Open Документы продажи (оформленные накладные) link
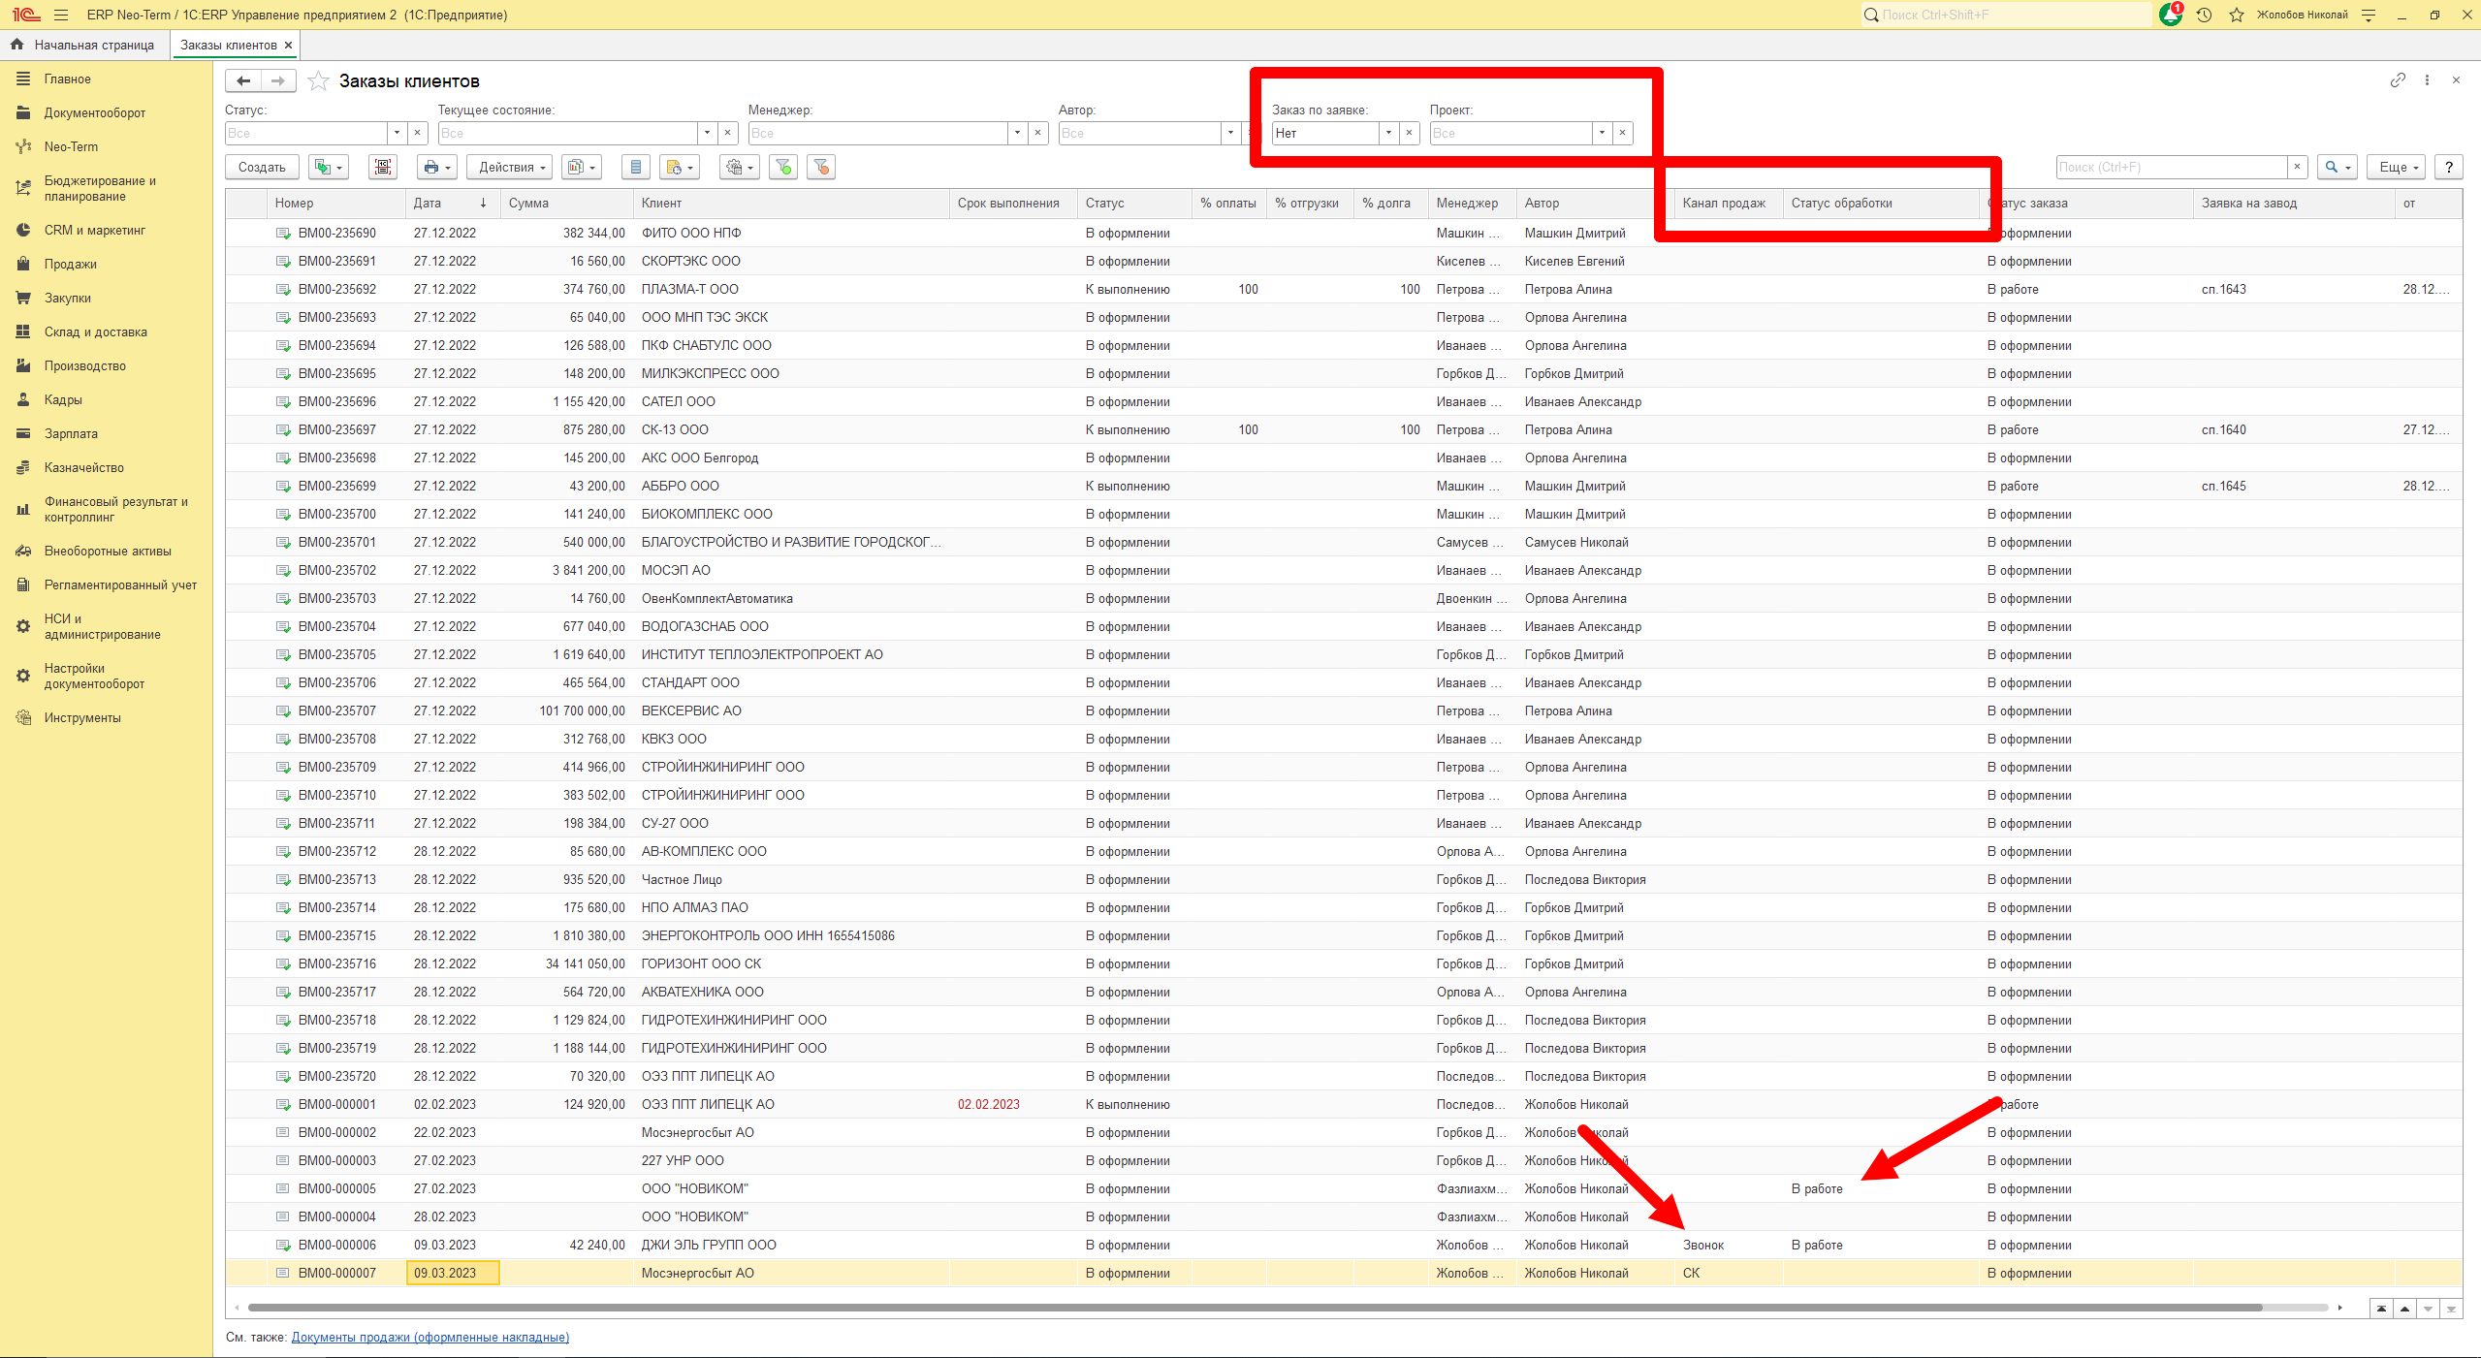2481x1358 pixels. coord(429,1337)
